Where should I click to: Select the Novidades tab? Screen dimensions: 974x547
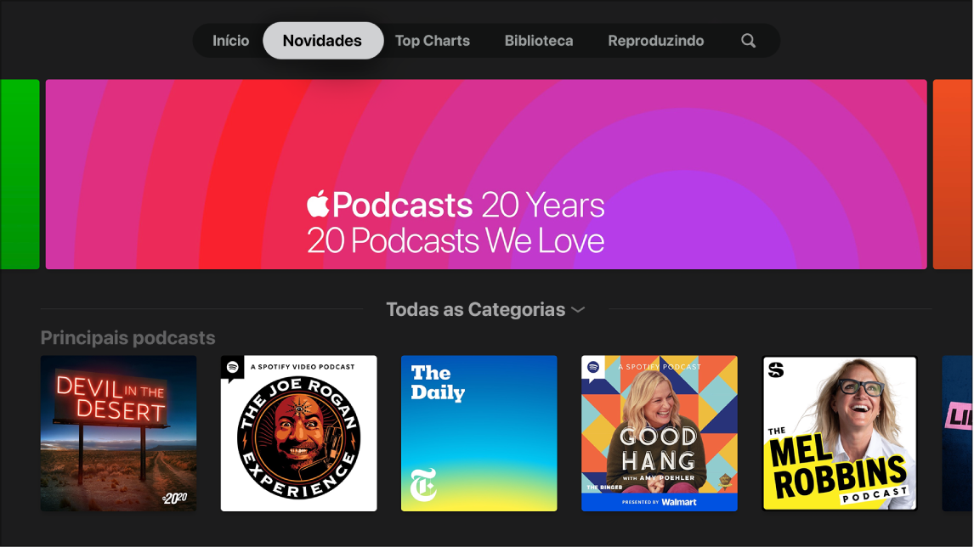click(323, 40)
